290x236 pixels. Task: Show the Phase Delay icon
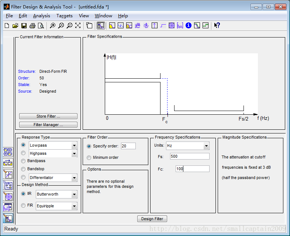pos(146,25)
